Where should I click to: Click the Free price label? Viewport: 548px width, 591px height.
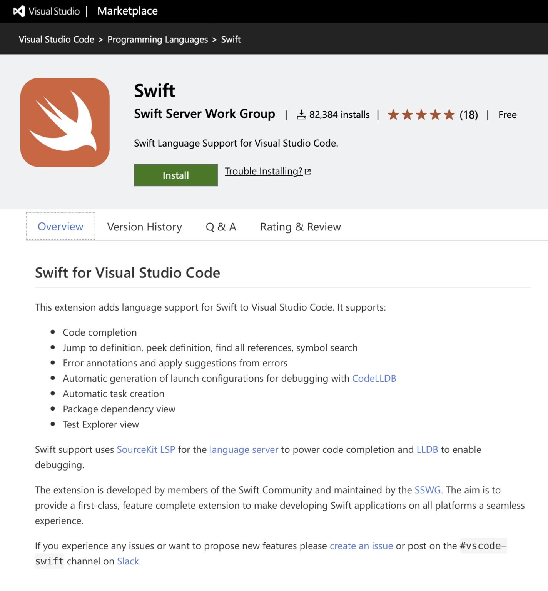click(x=508, y=115)
